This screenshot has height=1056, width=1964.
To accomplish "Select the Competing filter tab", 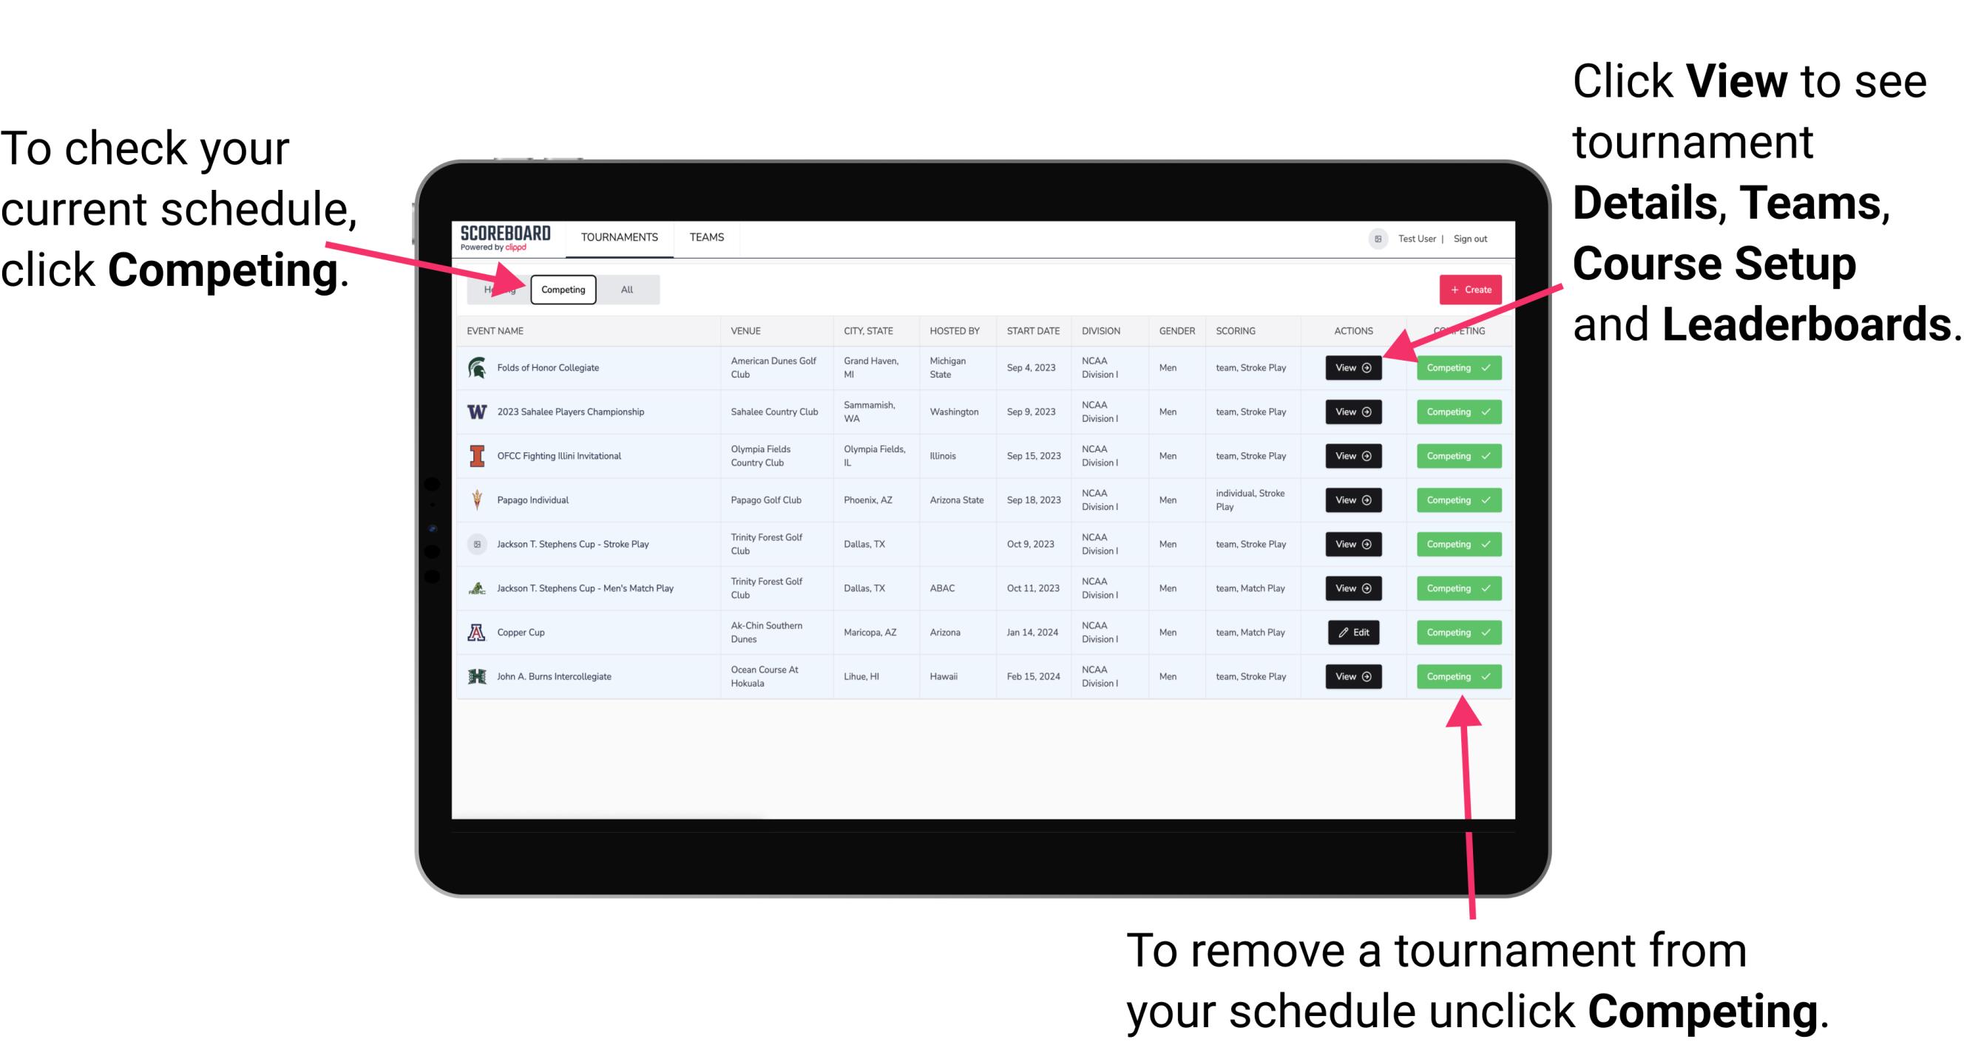I will click(x=562, y=289).
